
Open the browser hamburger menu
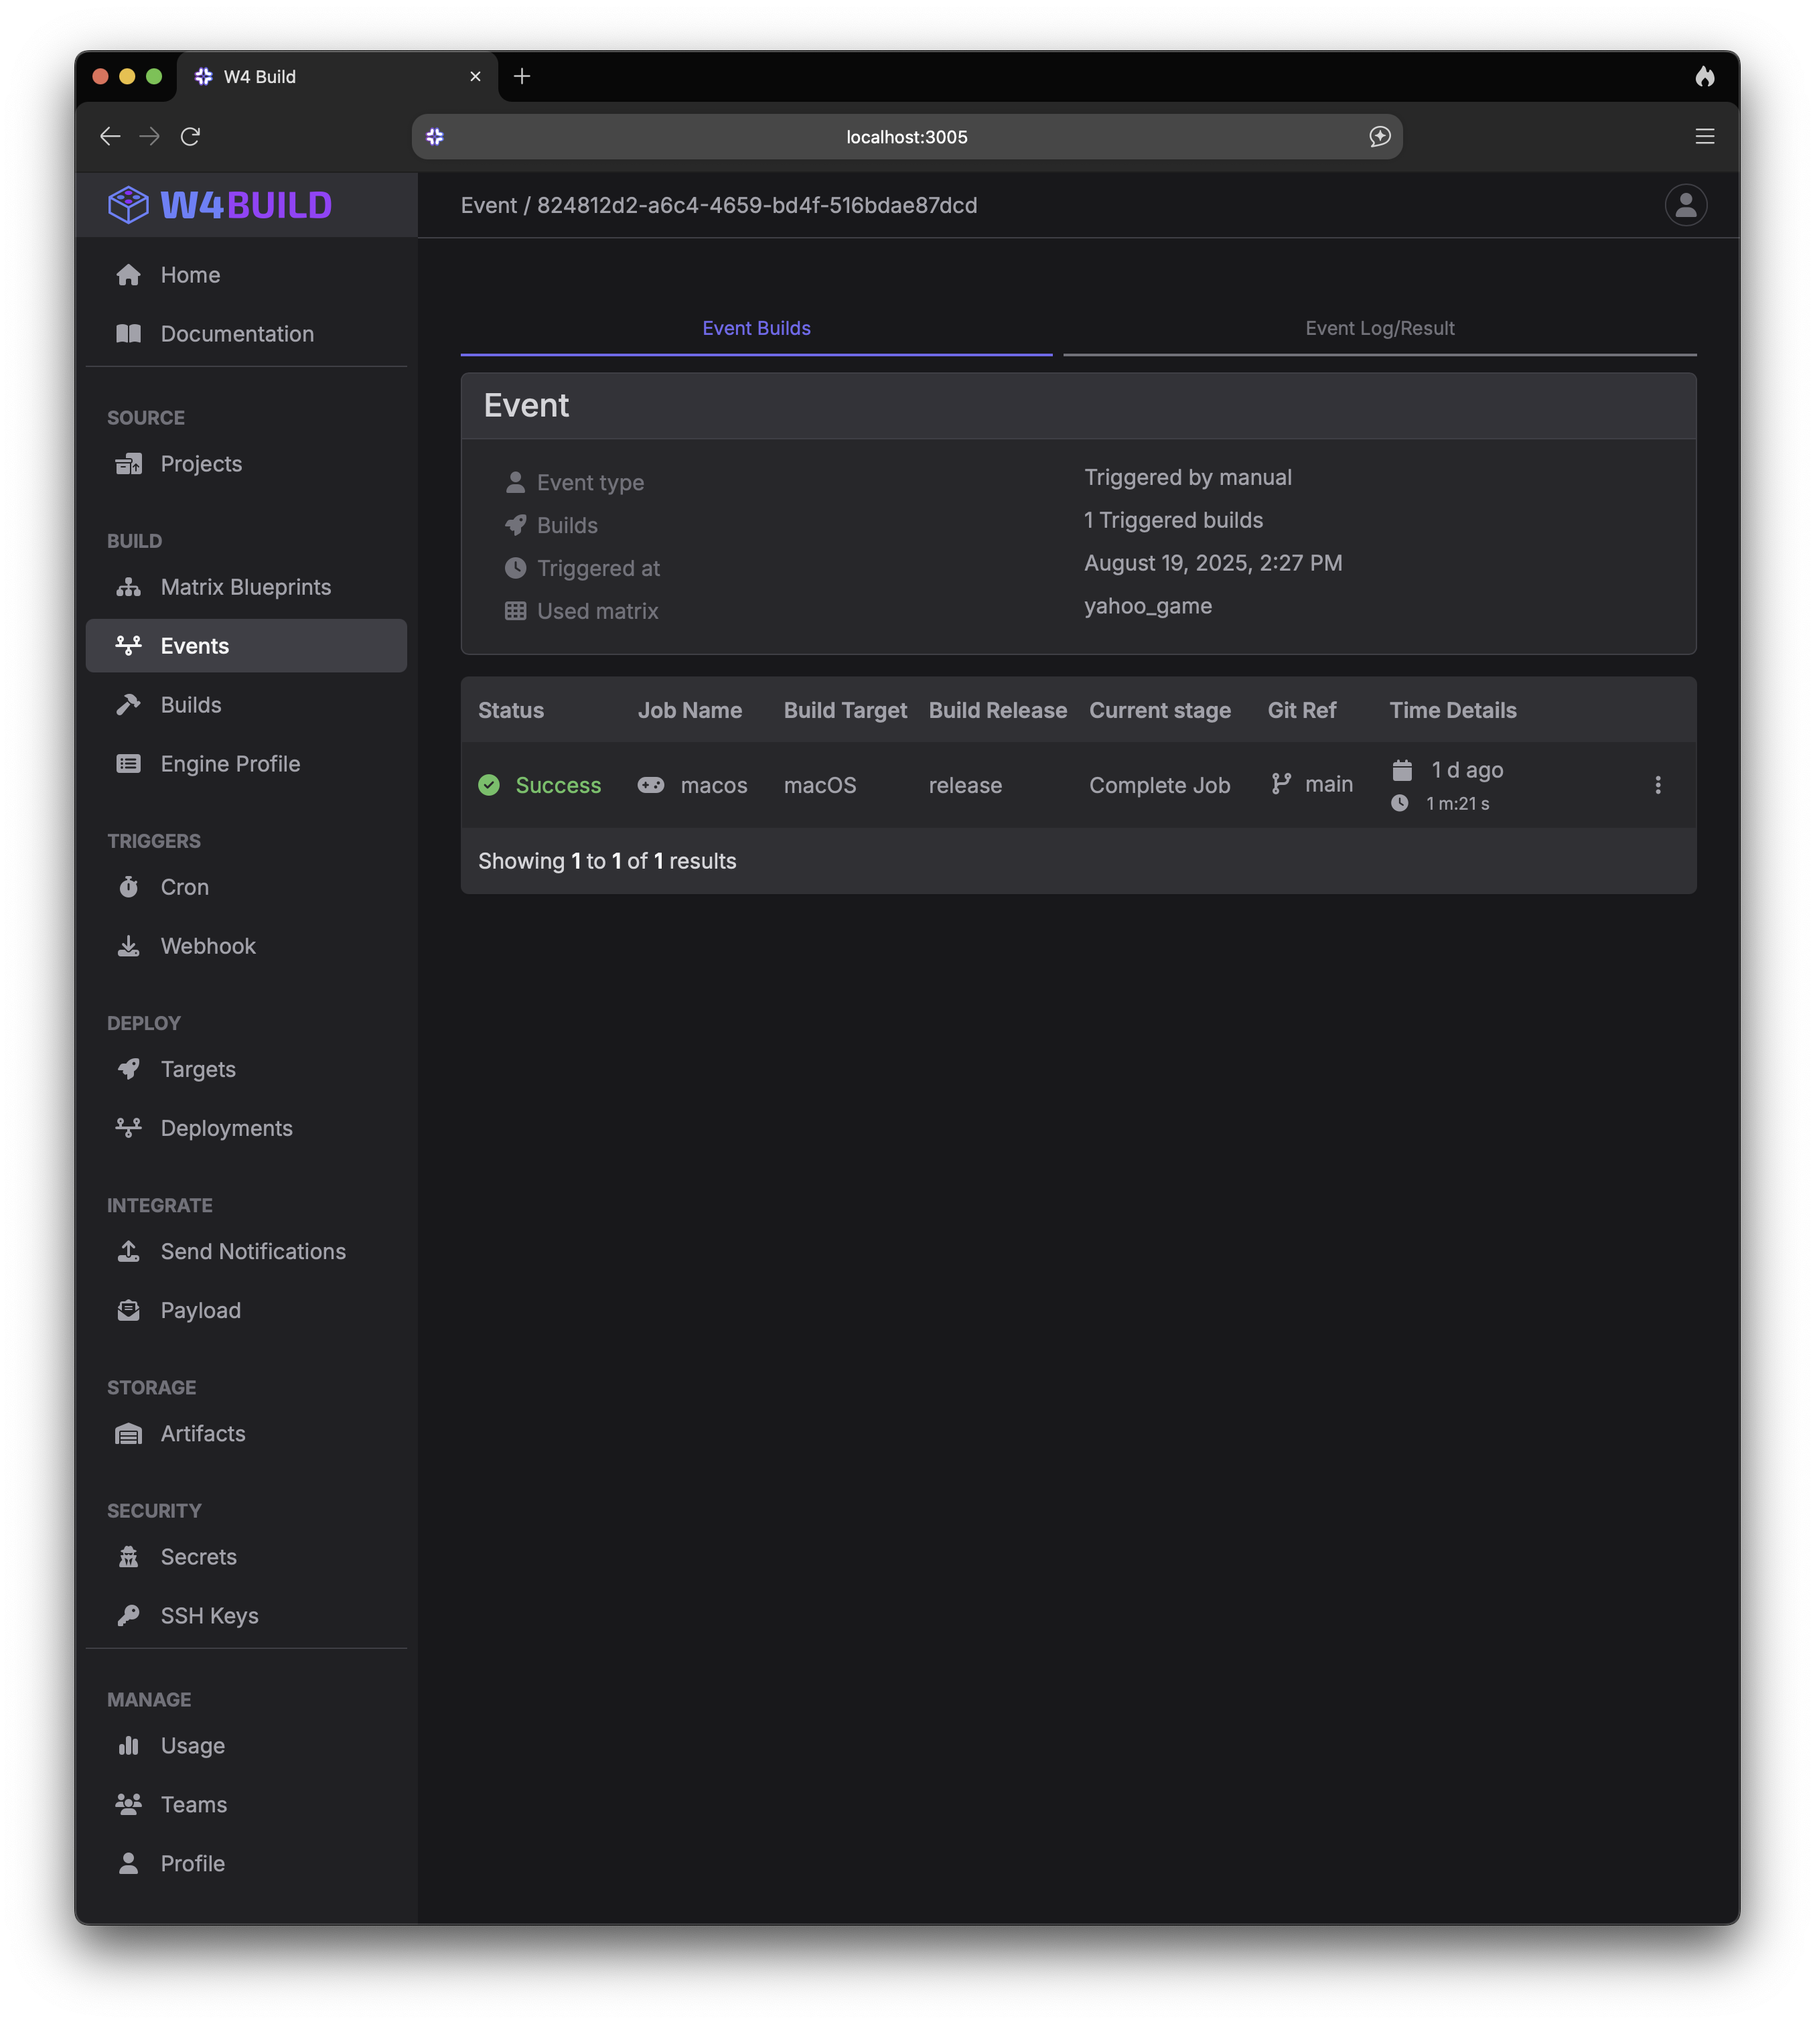pyautogui.click(x=1704, y=135)
